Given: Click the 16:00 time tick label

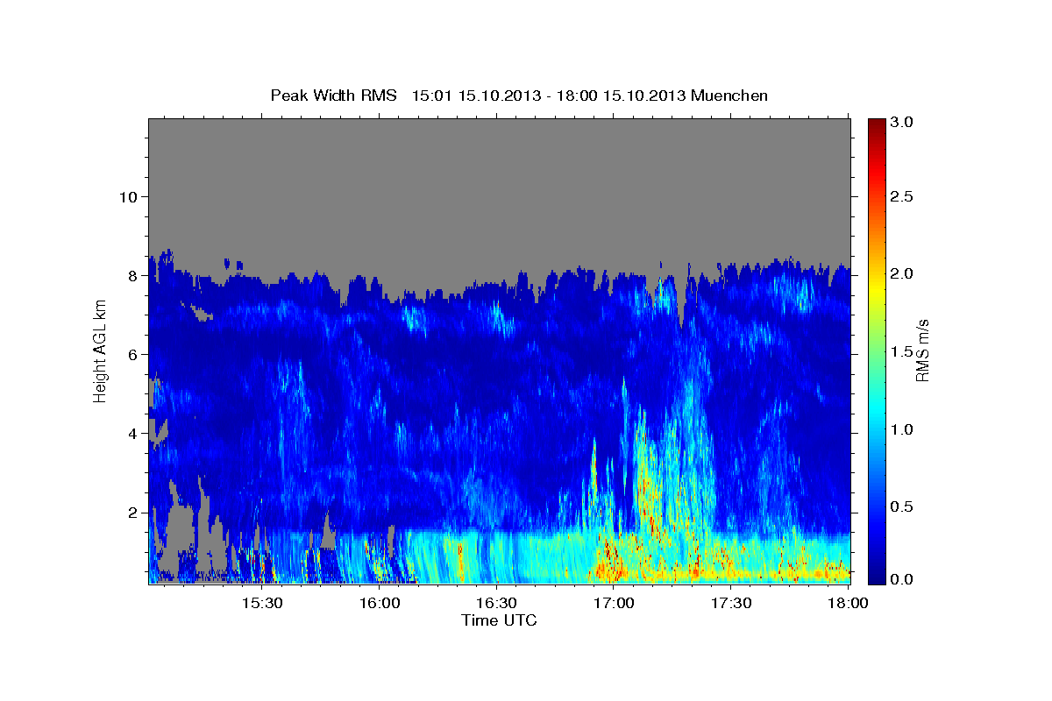Looking at the screenshot, I should 380,603.
